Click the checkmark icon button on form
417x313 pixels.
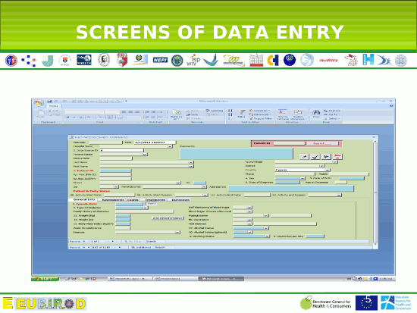(x=315, y=157)
